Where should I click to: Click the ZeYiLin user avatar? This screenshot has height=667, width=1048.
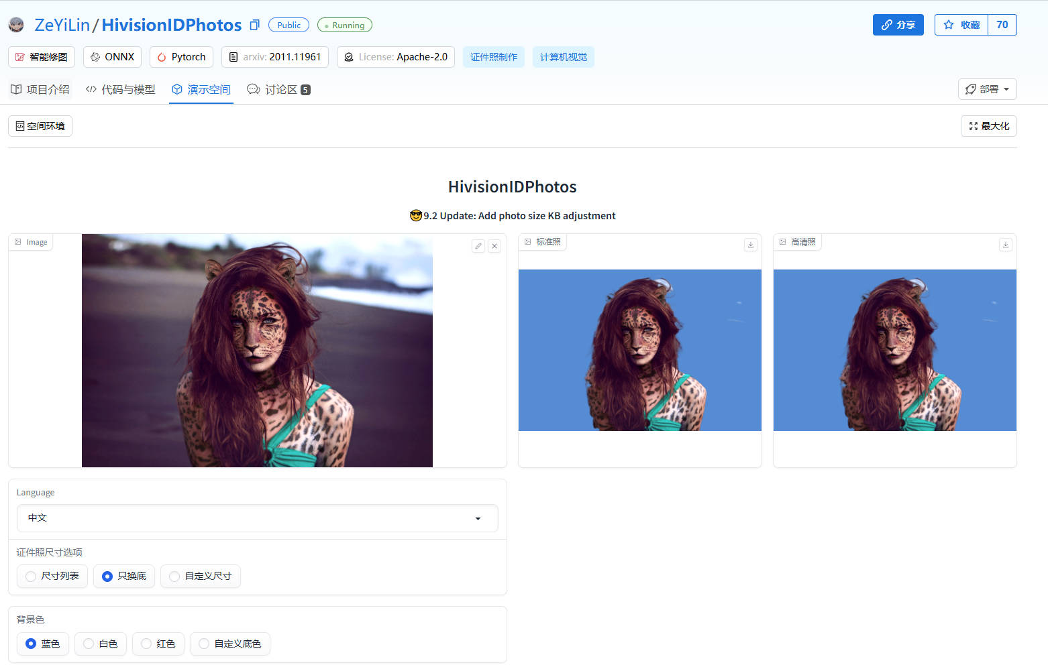[x=16, y=25]
